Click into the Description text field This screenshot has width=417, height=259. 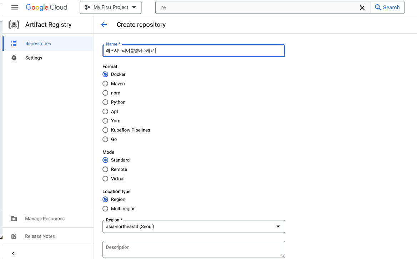[194, 249]
